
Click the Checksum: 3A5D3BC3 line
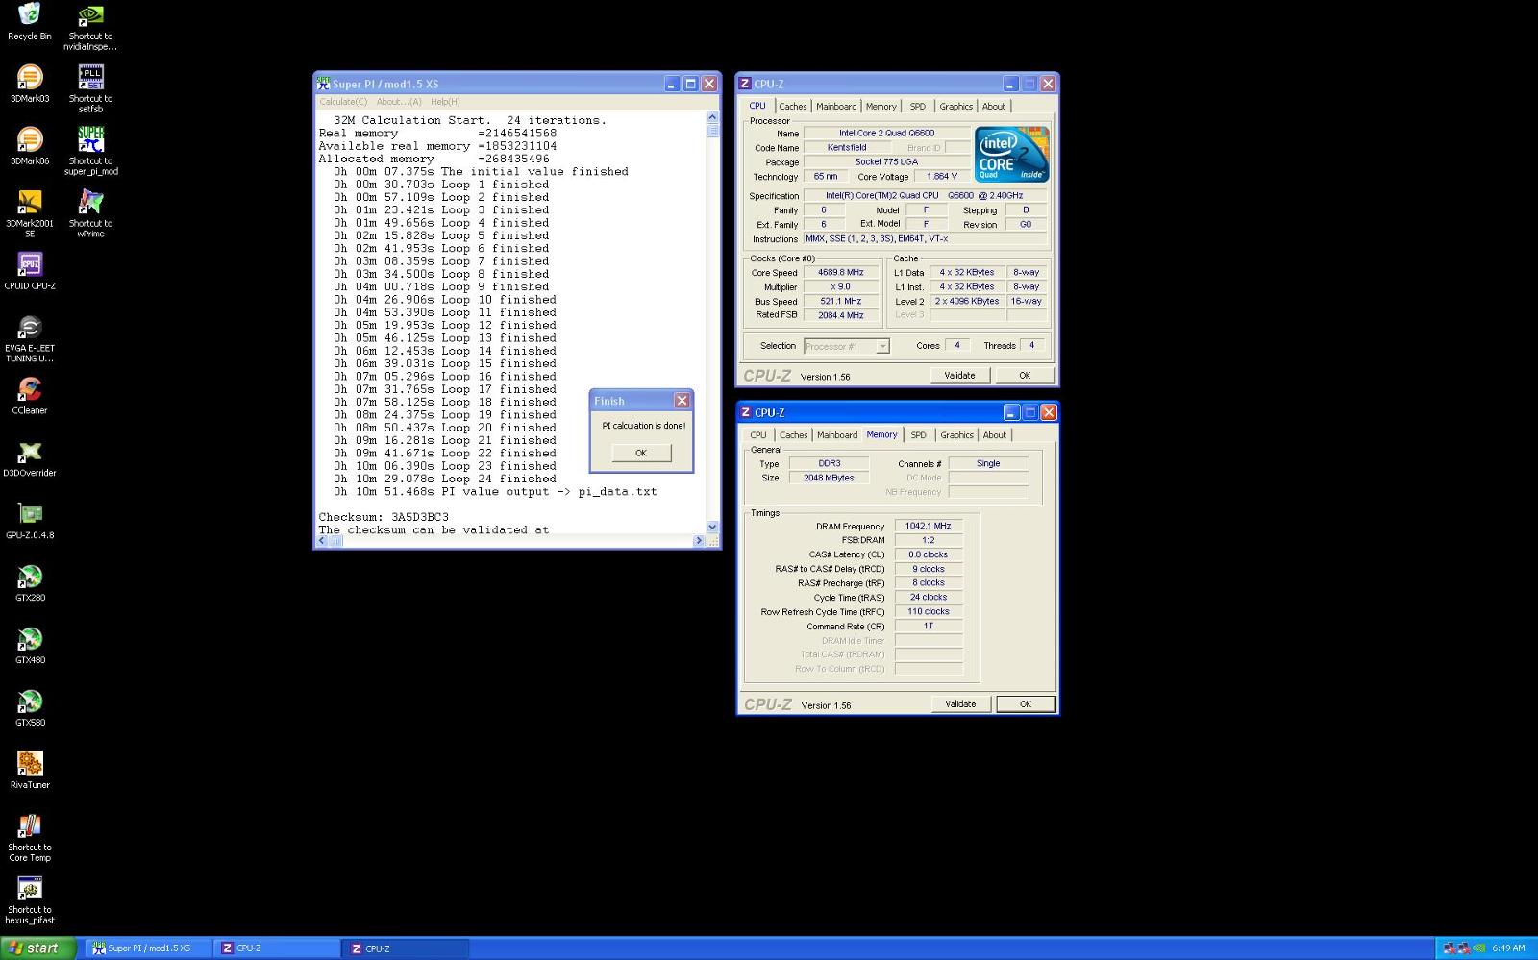point(384,517)
